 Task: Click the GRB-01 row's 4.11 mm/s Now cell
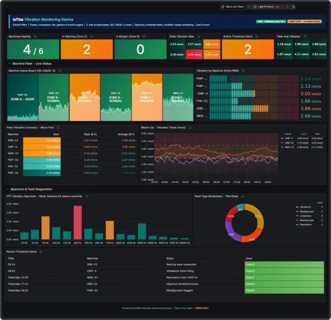tap(42, 140)
